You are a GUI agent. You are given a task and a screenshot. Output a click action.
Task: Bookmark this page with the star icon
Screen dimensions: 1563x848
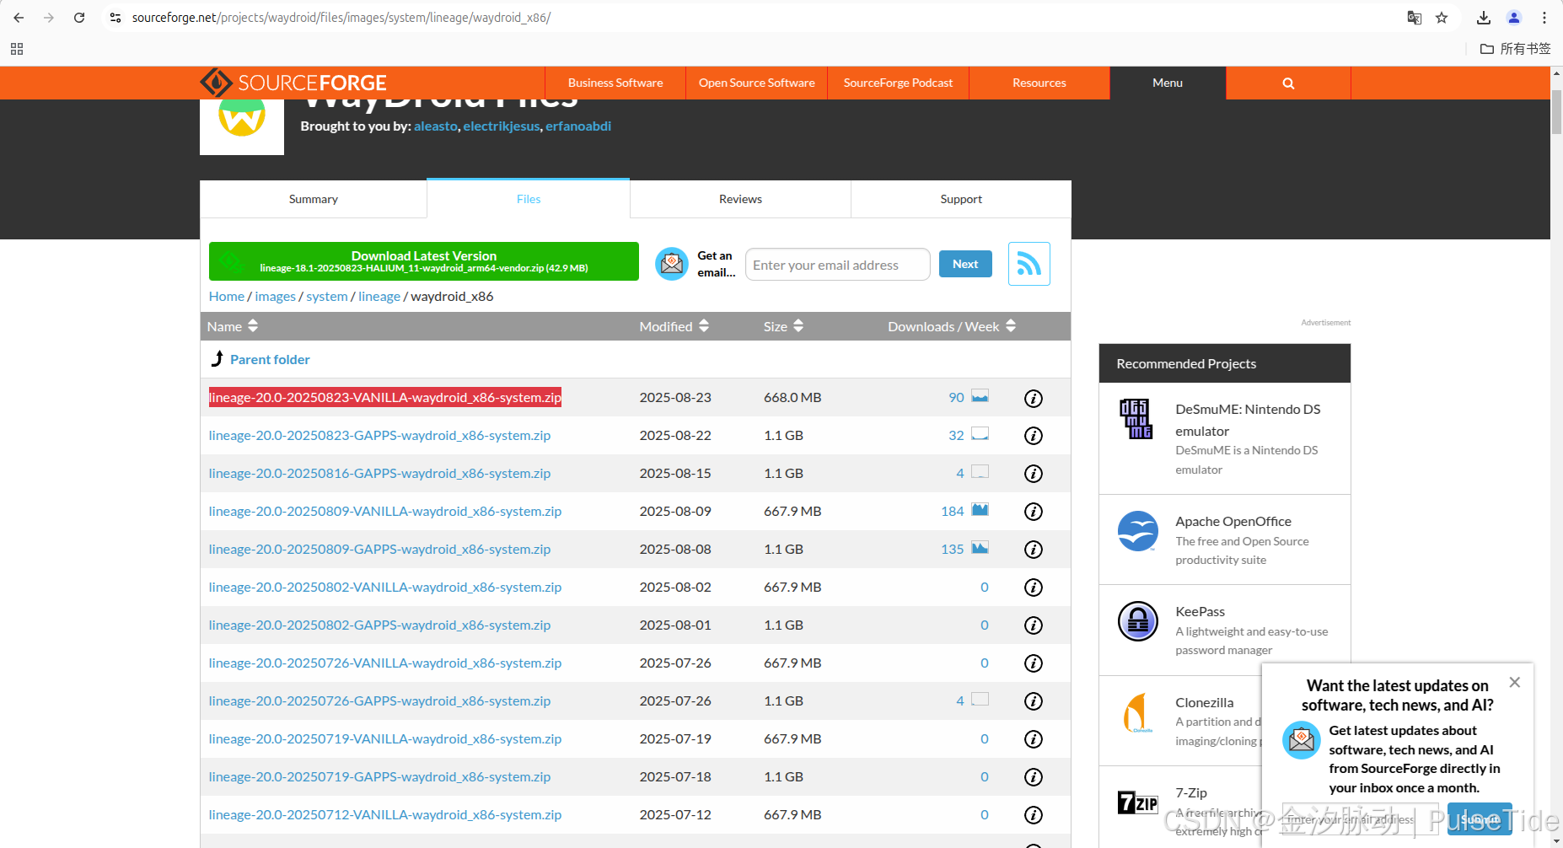[1442, 18]
